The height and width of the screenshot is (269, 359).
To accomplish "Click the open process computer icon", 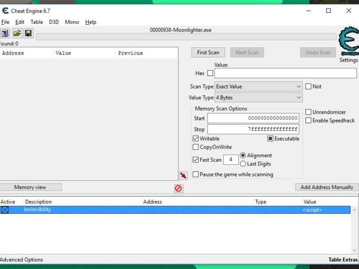I will [5, 33].
